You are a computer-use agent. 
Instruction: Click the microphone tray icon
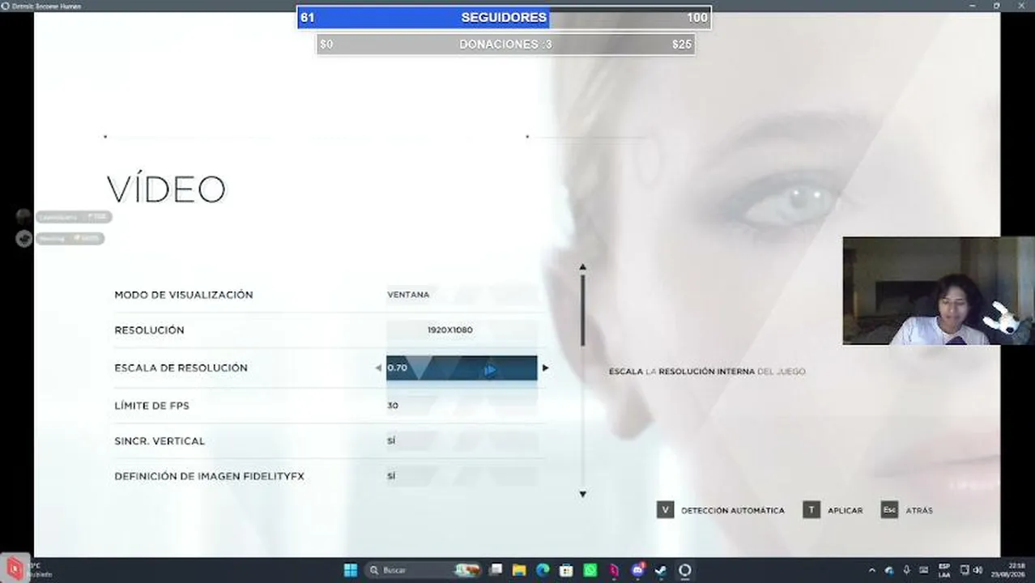tap(906, 570)
